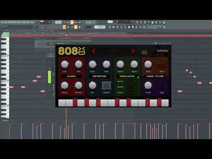Open the Destination selector in the Modulation section

pos(132,87)
